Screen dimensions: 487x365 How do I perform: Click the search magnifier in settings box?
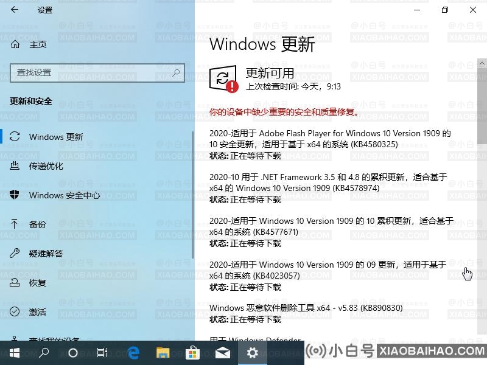(x=176, y=73)
